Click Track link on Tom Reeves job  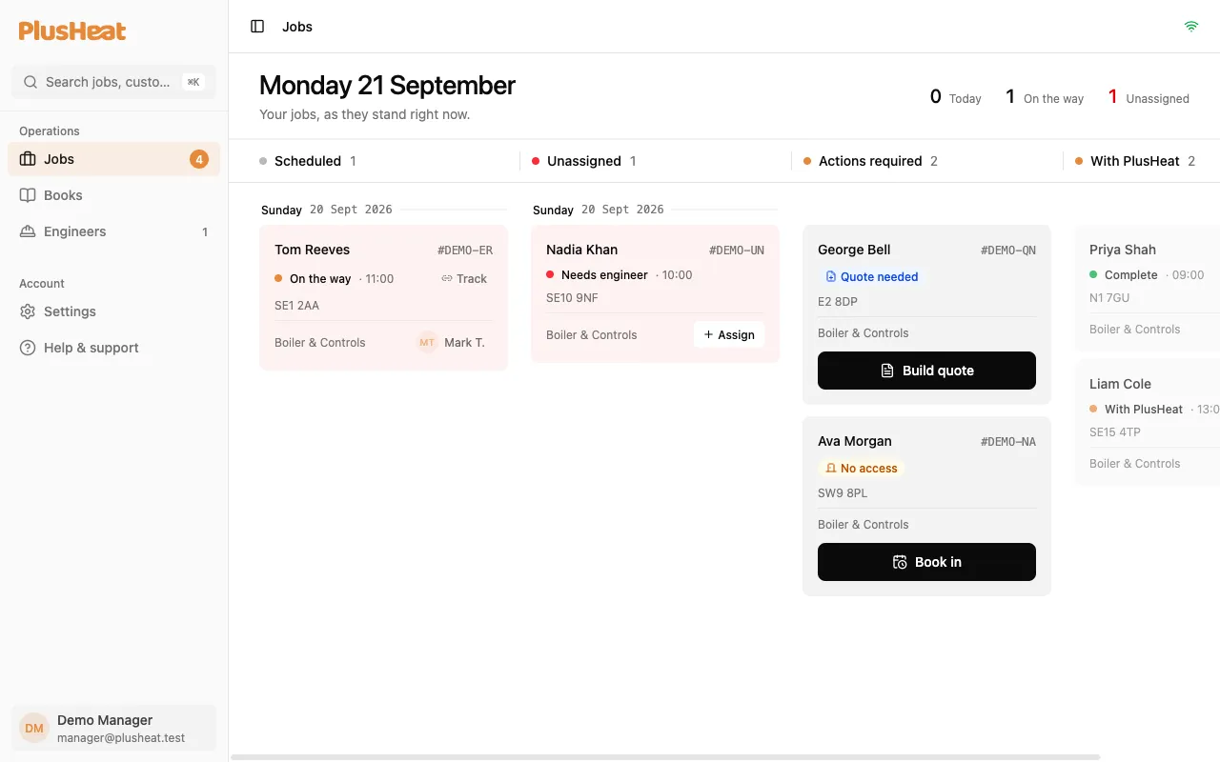pyautogui.click(x=464, y=279)
